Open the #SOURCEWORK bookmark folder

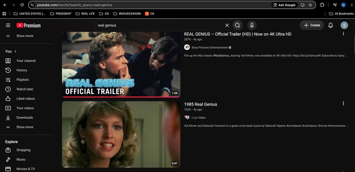[x=127, y=14]
